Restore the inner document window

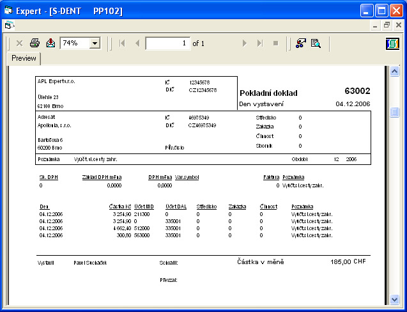pyautogui.click(x=387, y=26)
